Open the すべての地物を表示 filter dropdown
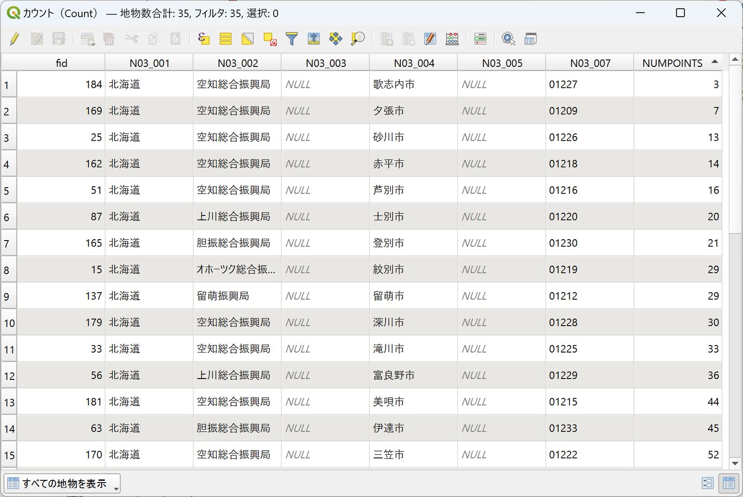 click(x=62, y=484)
